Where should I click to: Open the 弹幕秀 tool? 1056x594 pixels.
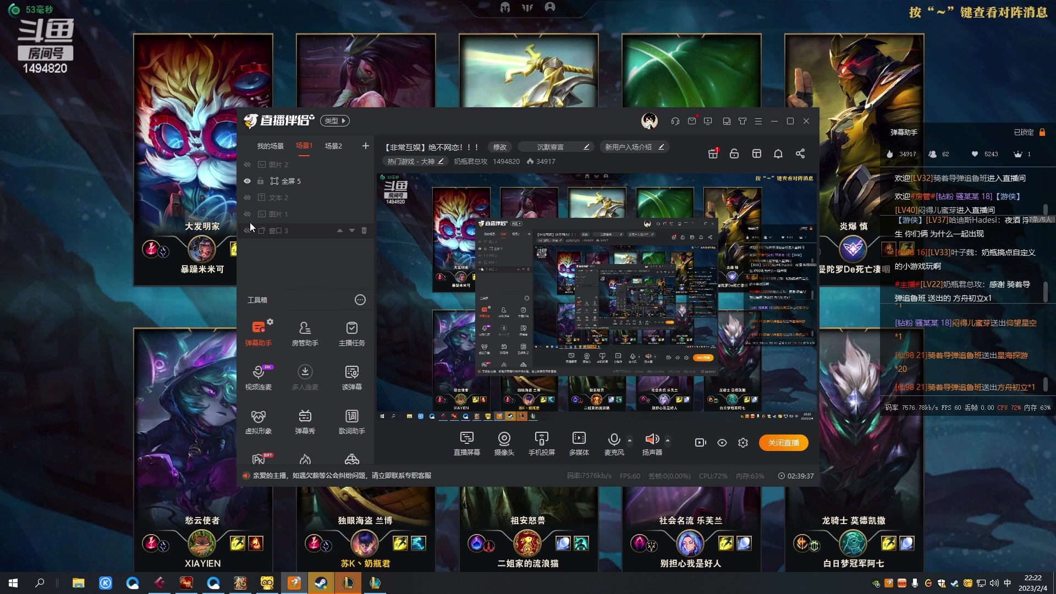pos(305,421)
